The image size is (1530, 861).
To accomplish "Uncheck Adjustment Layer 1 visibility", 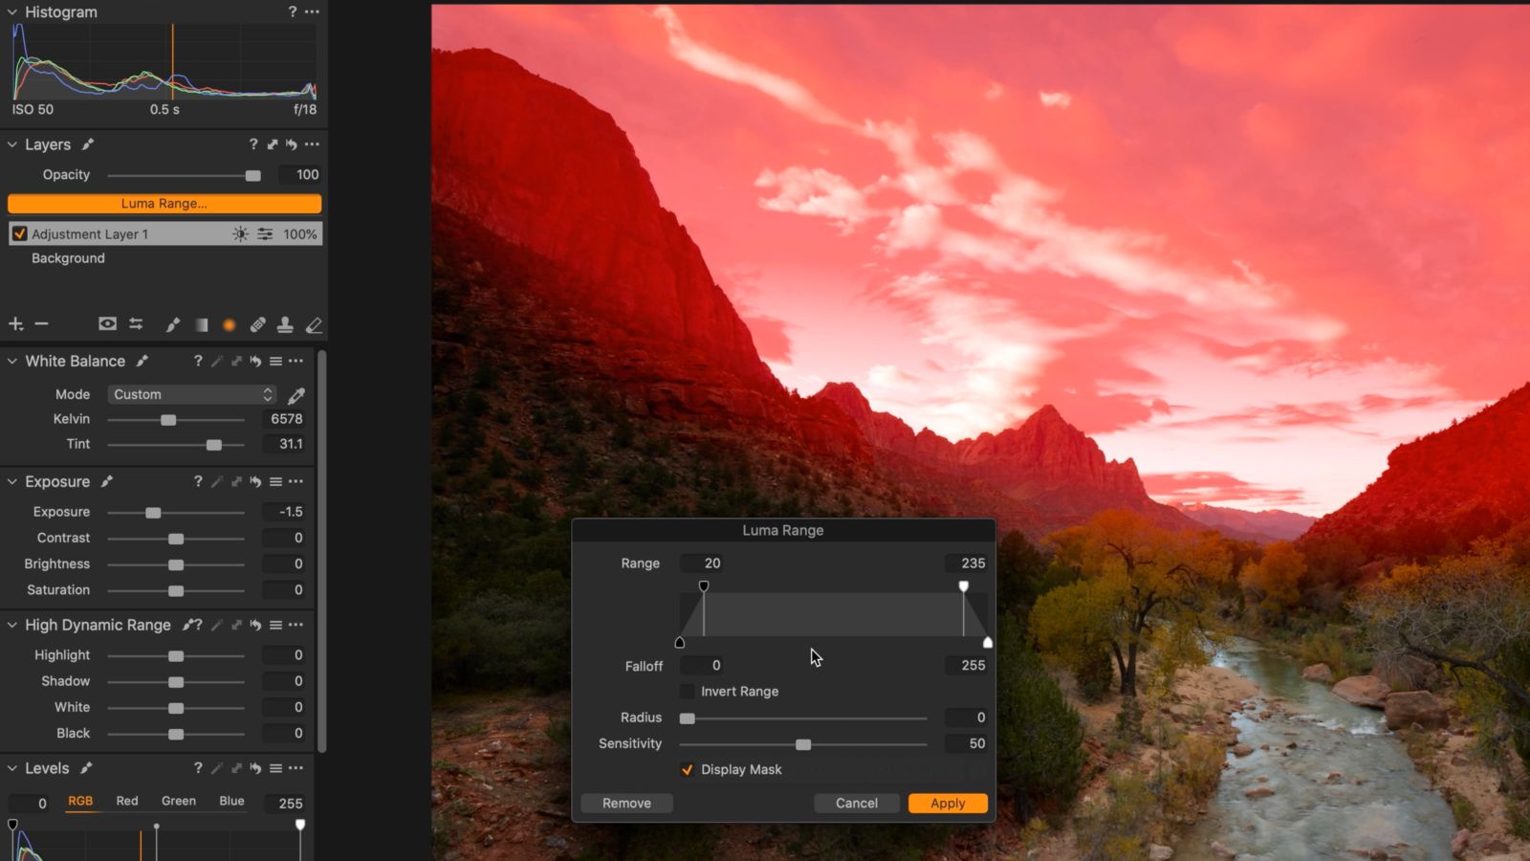I will click(x=20, y=233).
